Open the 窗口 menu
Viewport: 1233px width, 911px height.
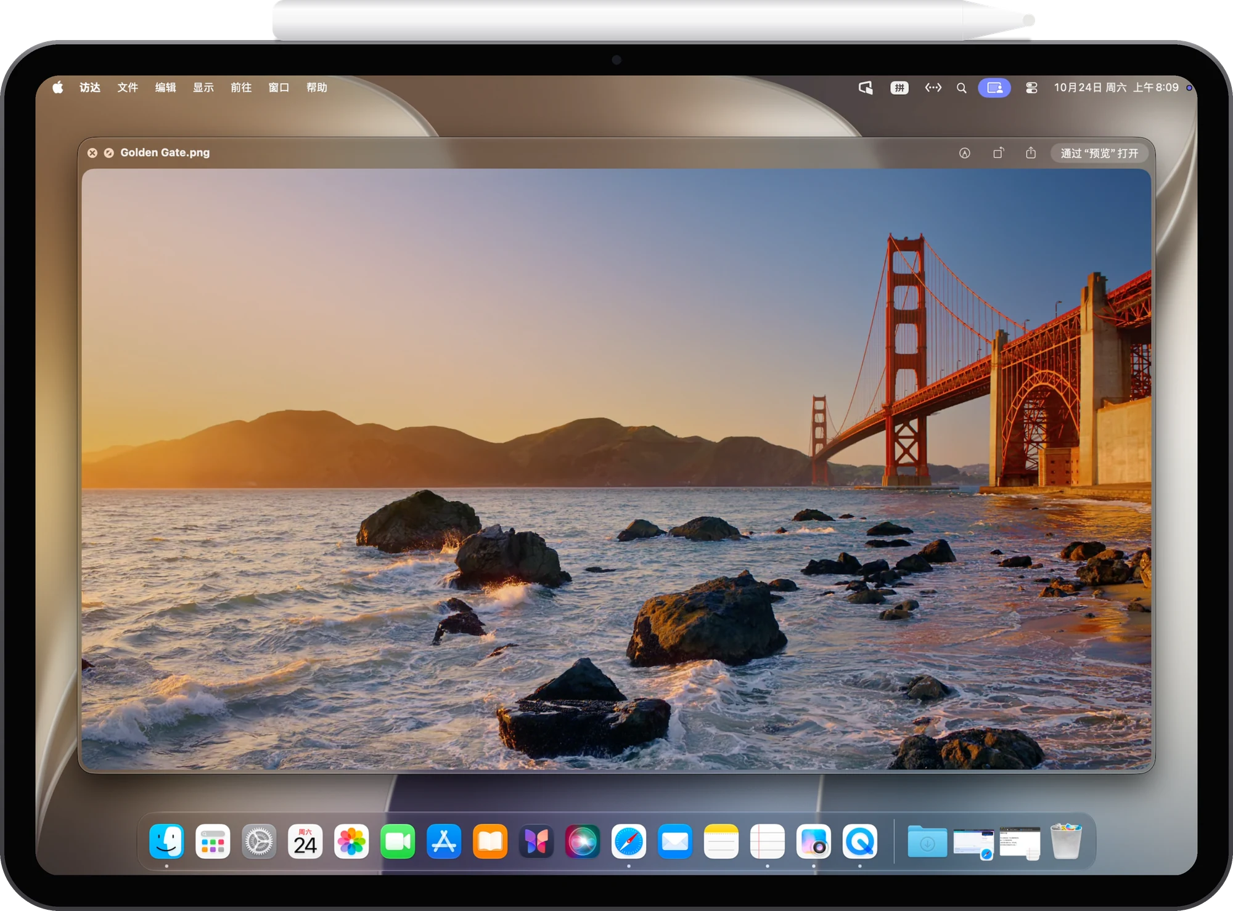pyautogui.click(x=279, y=87)
